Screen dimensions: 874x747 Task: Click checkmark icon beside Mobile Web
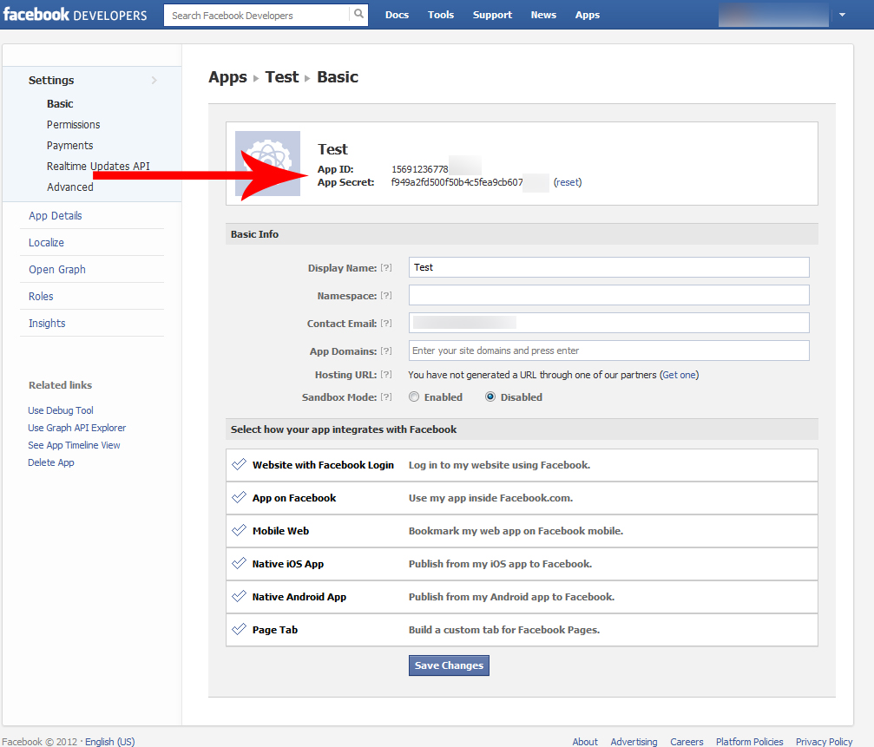point(240,531)
